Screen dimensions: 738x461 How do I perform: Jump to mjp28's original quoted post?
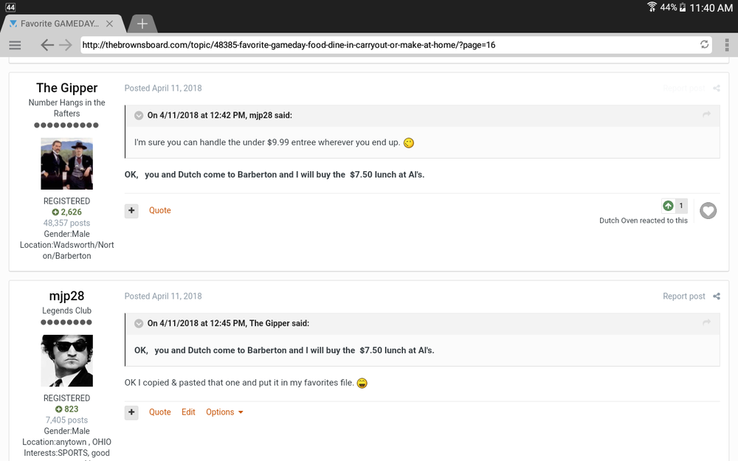pyautogui.click(x=706, y=115)
